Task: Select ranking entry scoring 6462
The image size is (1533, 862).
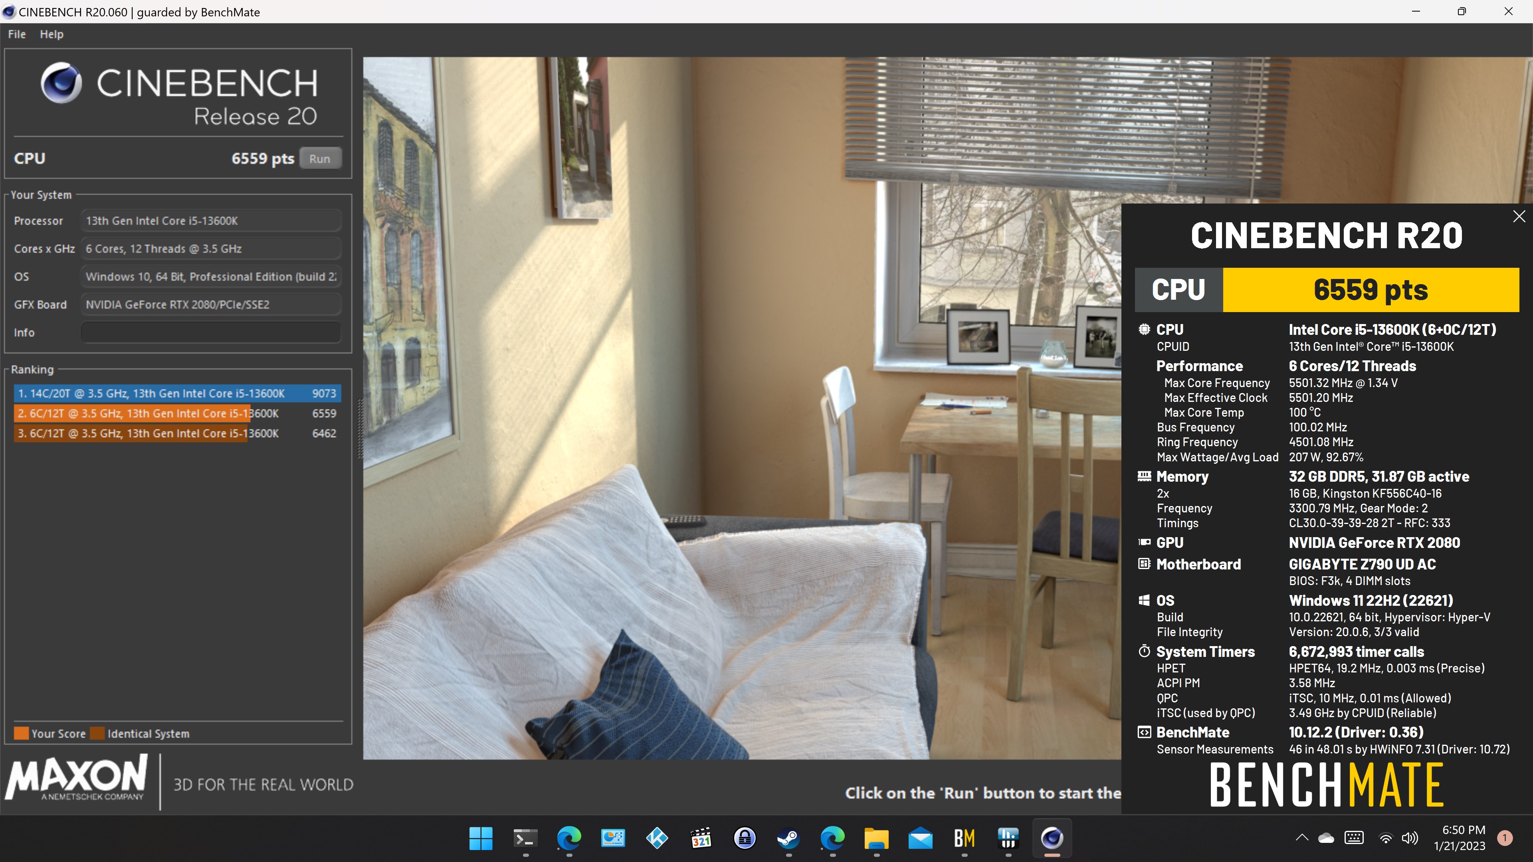Action: 177,434
